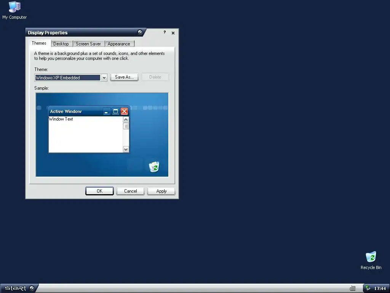This screenshot has width=390, height=293.
Task: Click the on-screen keyboard tray icon
Action: tap(353, 288)
